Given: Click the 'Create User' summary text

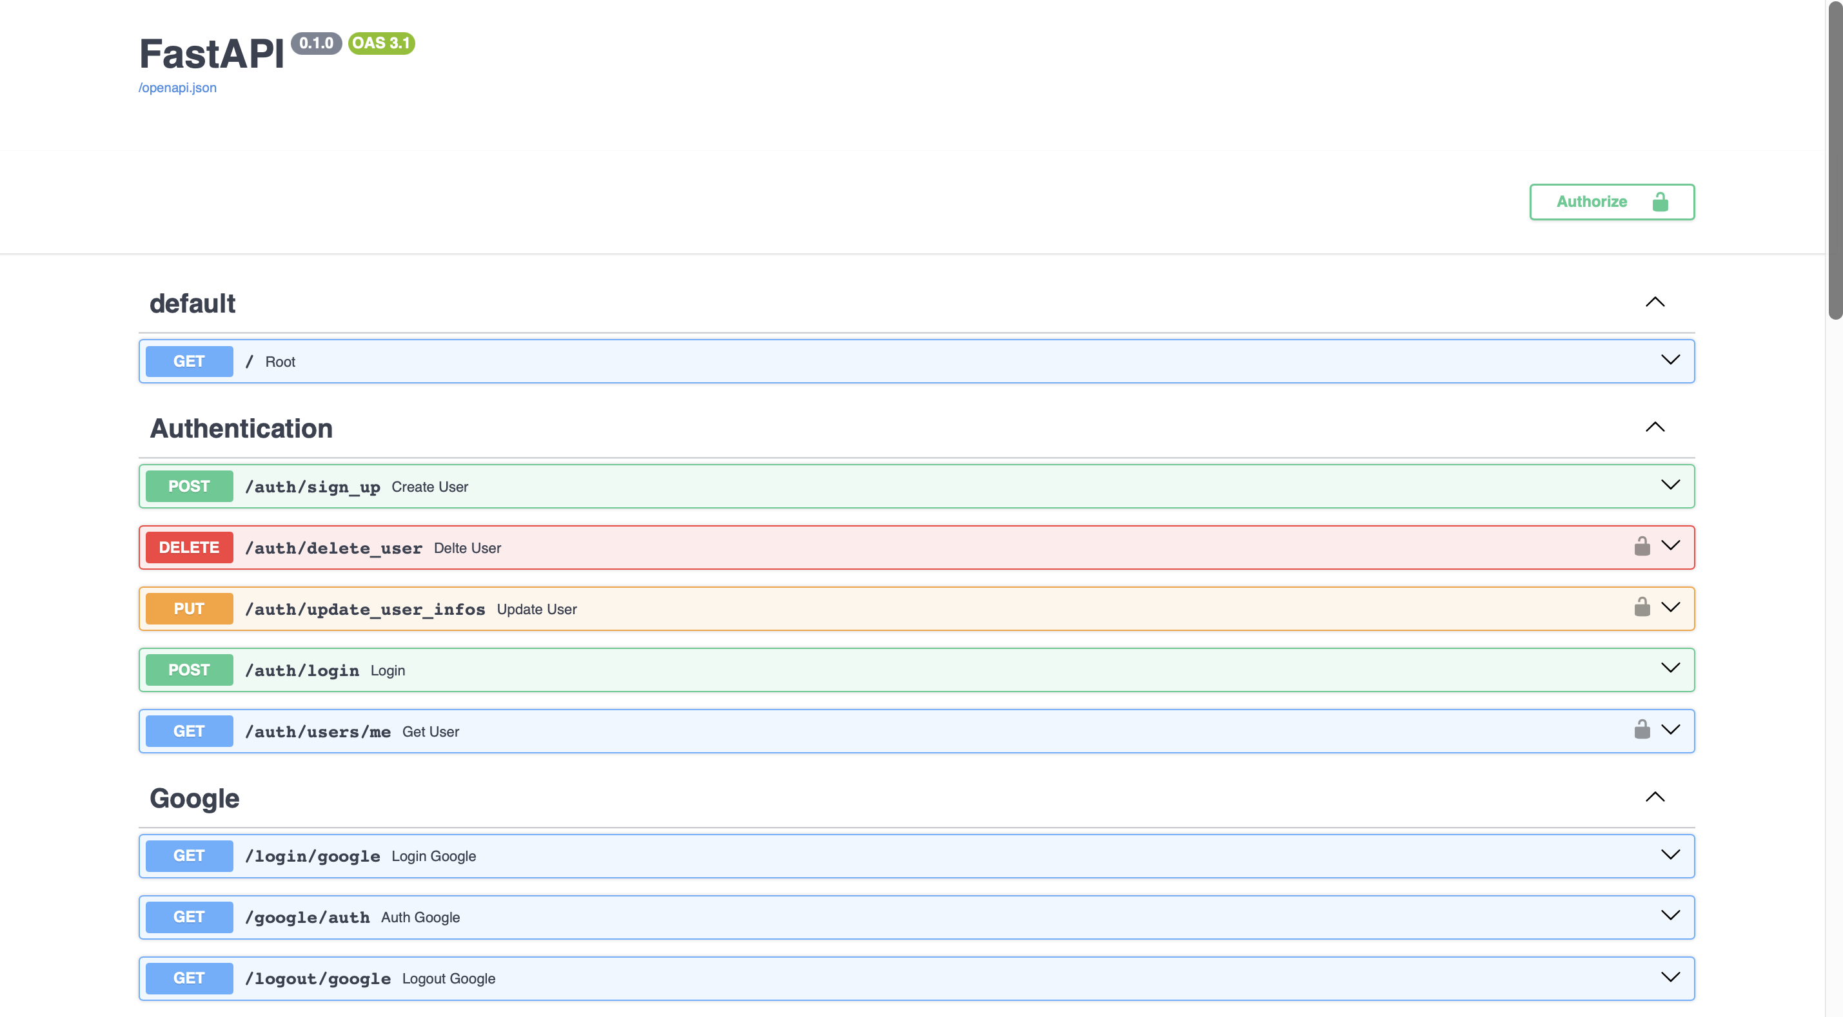Looking at the screenshot, I should coord(430,487).
